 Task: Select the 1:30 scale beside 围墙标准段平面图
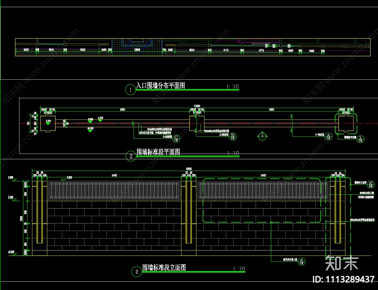click(x=233, y=153)
